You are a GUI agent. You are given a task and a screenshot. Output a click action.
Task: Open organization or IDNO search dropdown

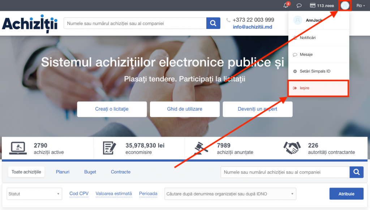point(230,194)
